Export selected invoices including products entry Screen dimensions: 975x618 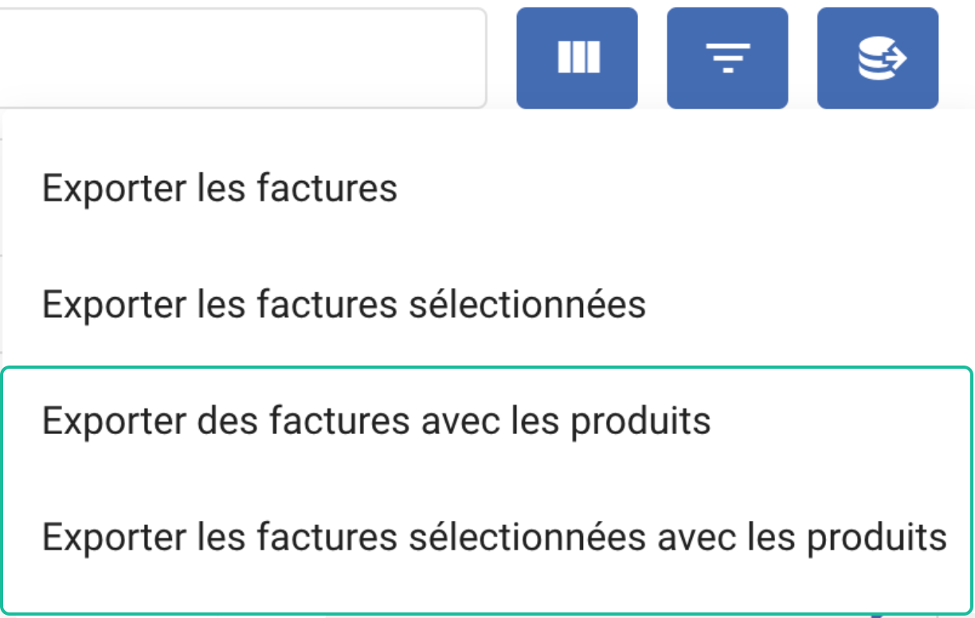(494, 538)
